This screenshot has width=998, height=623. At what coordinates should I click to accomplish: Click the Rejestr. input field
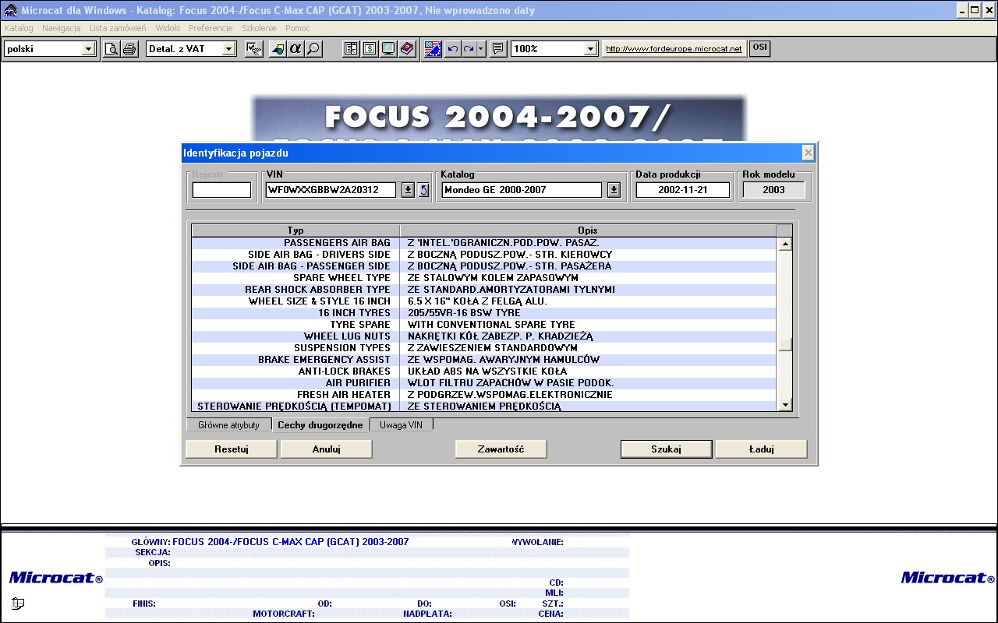point(222,190)
